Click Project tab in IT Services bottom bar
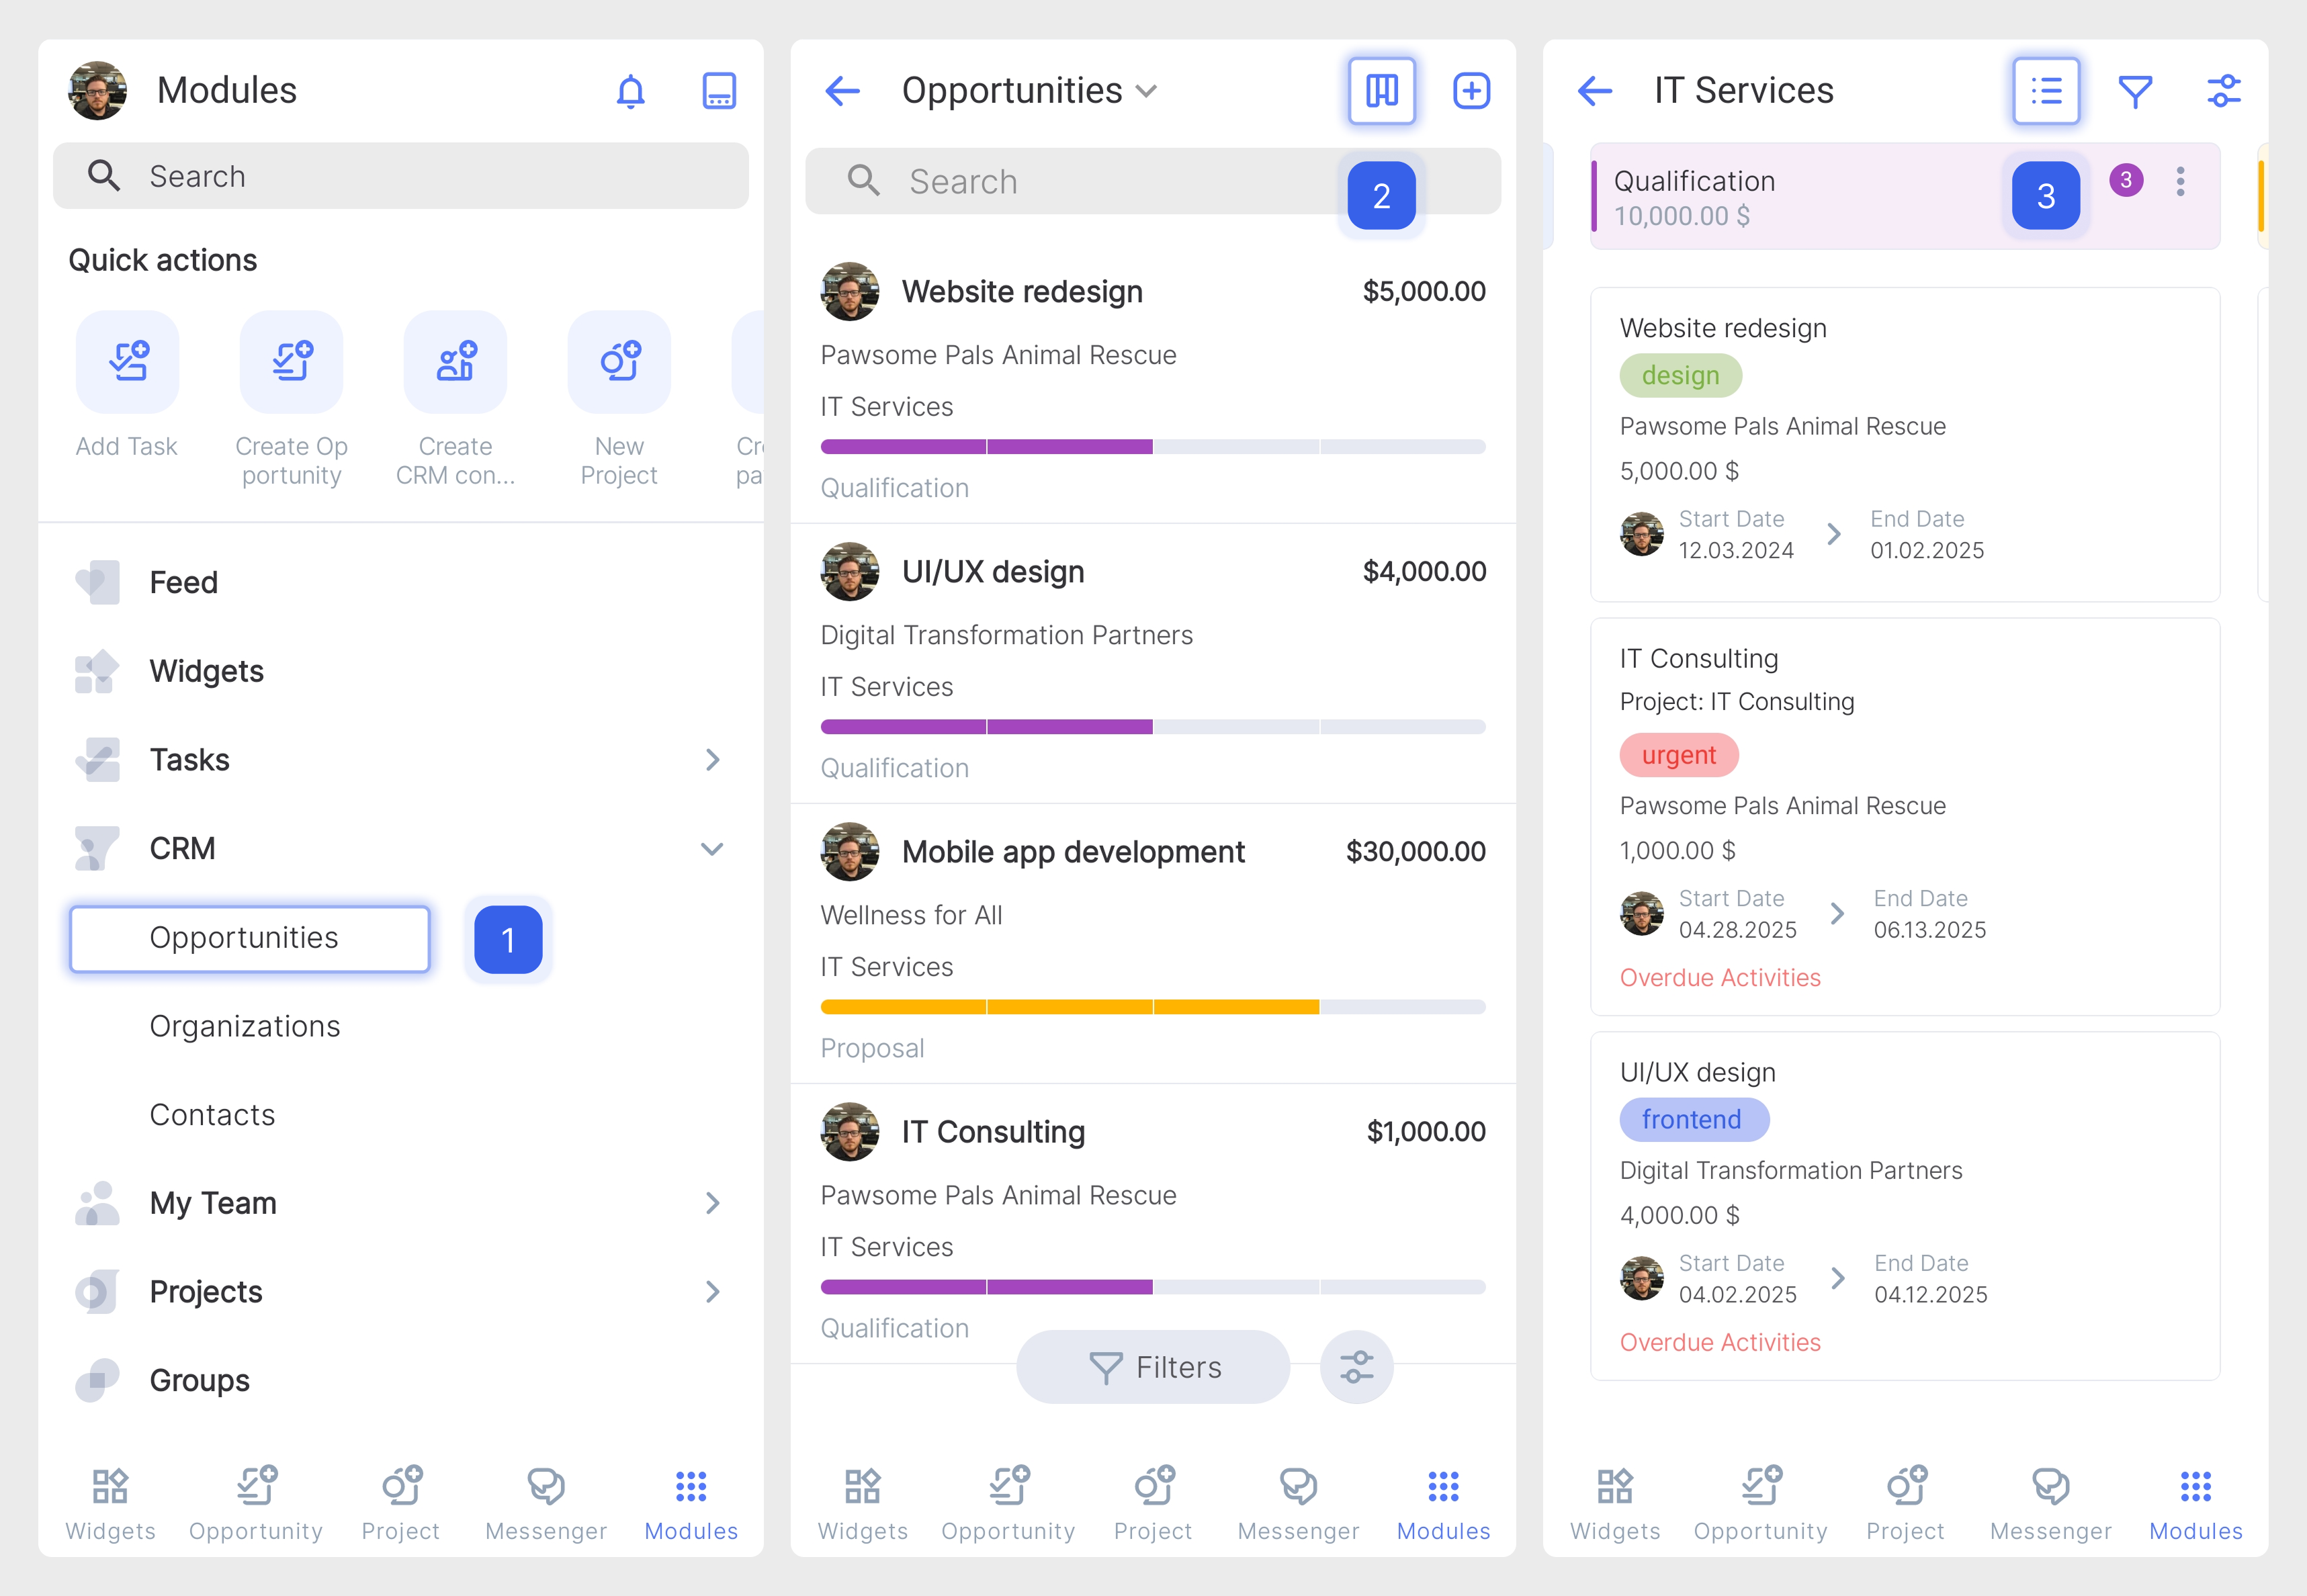Image resolution: width=2307 pixels, height=1596 pixels. [1905, 1504]
